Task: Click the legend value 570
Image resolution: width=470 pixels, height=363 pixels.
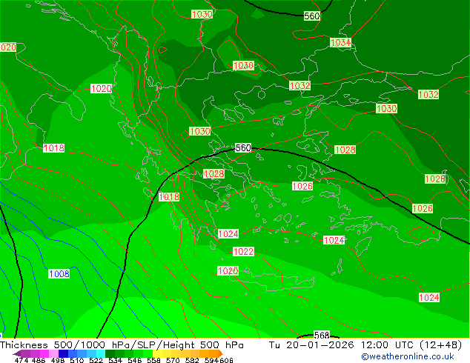Action: coord(173,360)
